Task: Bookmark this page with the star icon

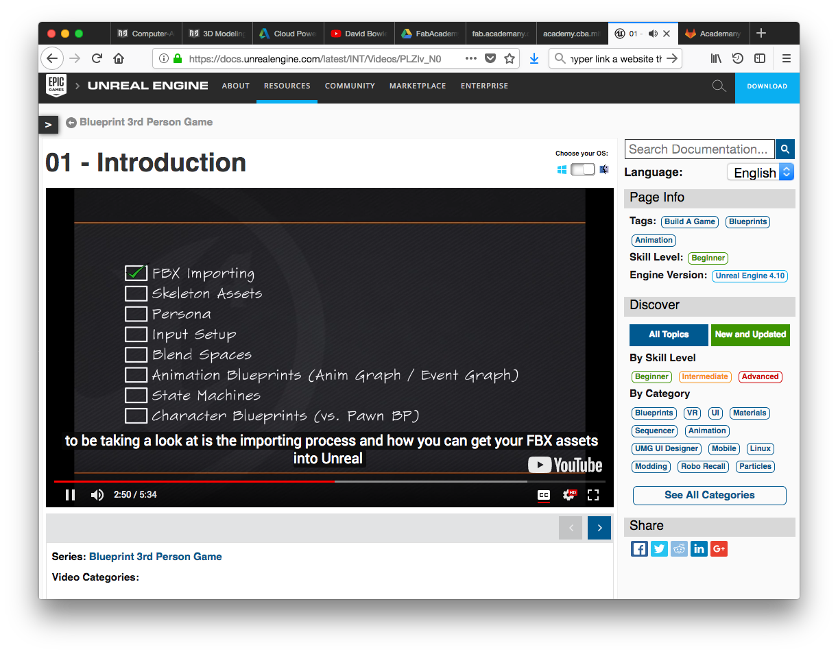Action: [x=510, y=59]
